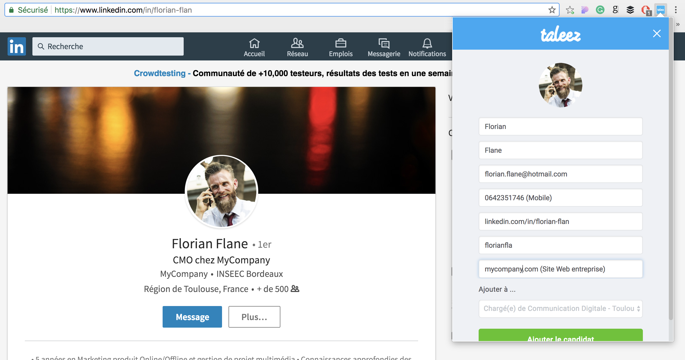Click Ajouter le candidat green button

[560, 336]
